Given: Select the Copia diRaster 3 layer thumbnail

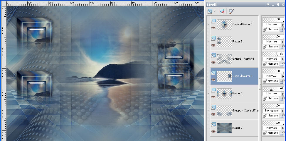Looking at the screenshot, I should pyautogui.click(x=224, y=25).
